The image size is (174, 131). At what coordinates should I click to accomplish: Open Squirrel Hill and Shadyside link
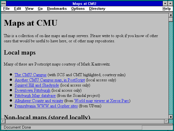tap(37, 85)
